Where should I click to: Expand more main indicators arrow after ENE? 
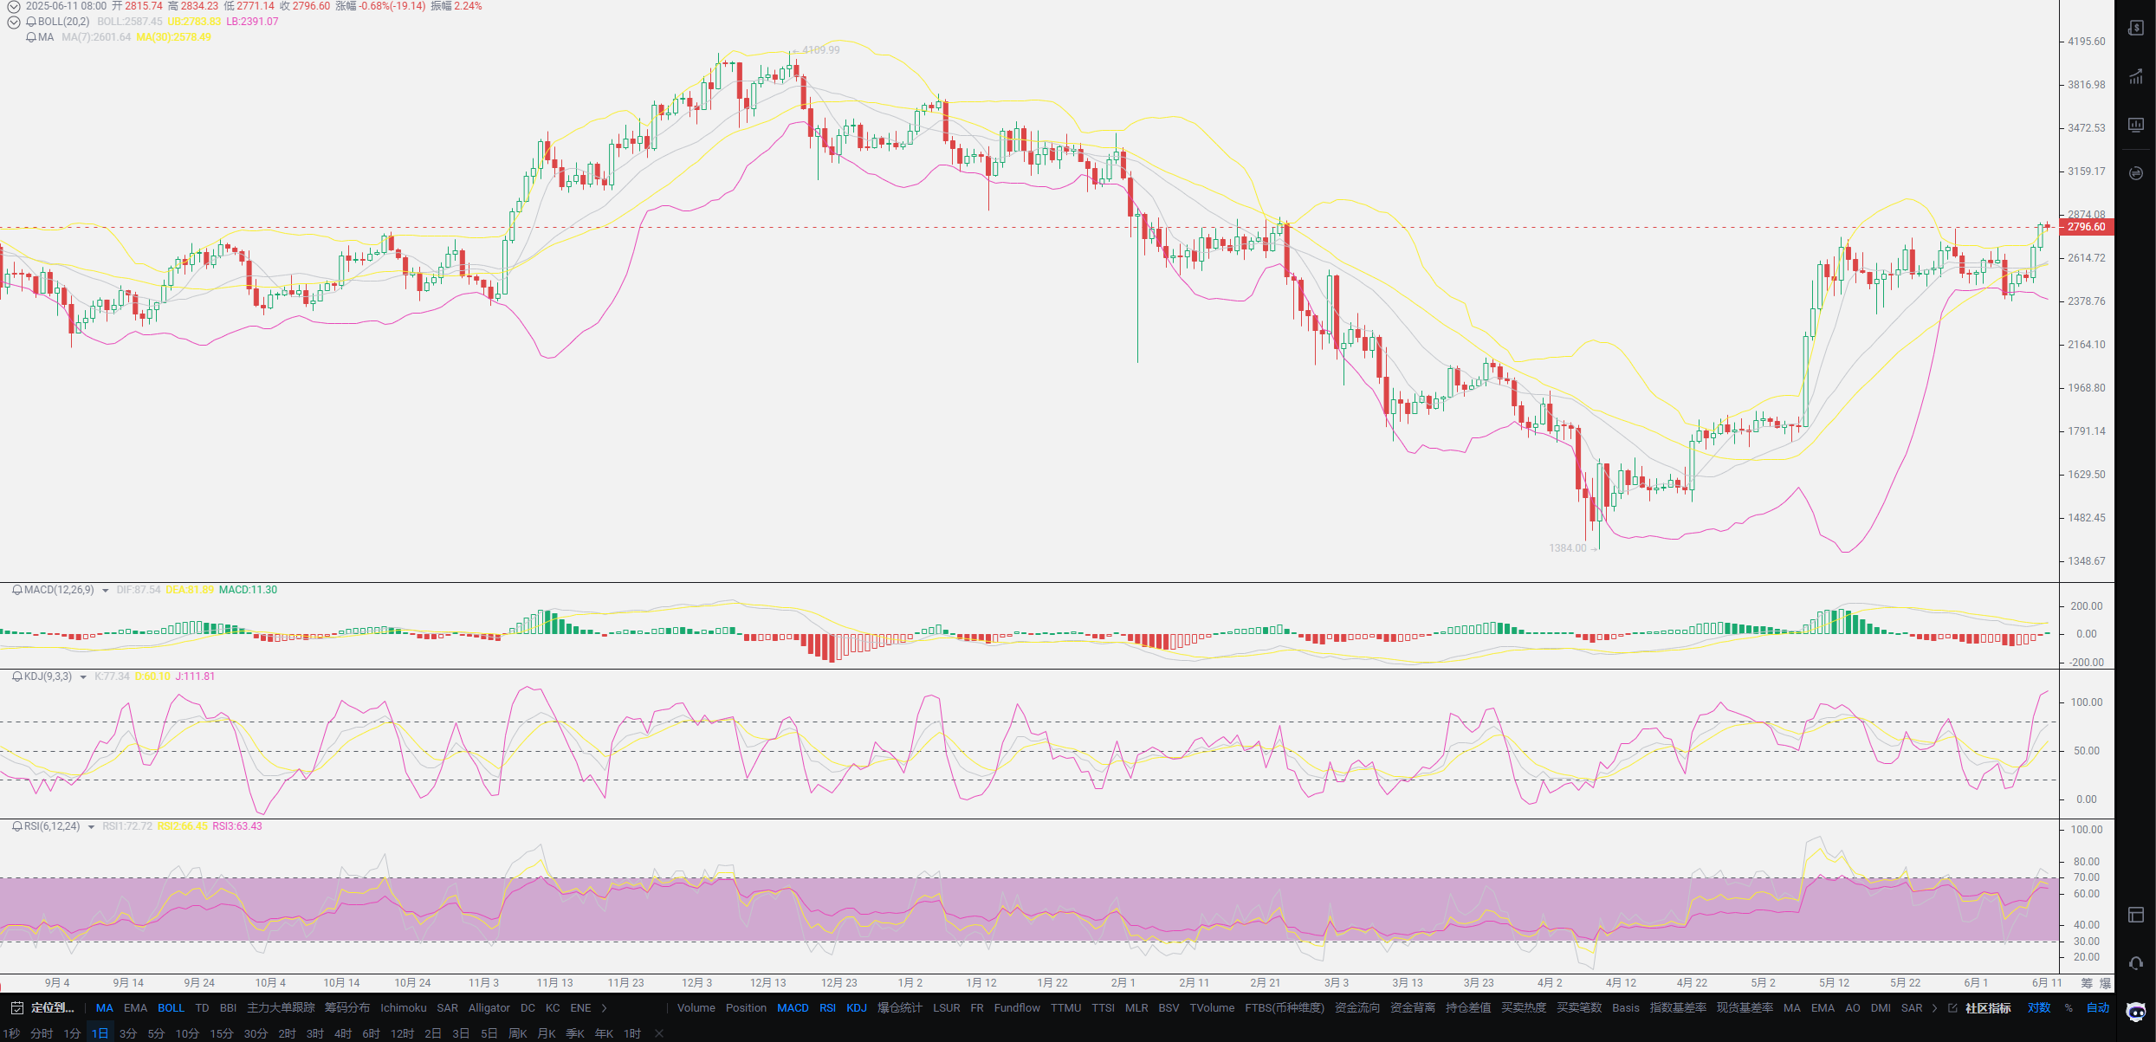[x=605, y=1008]
